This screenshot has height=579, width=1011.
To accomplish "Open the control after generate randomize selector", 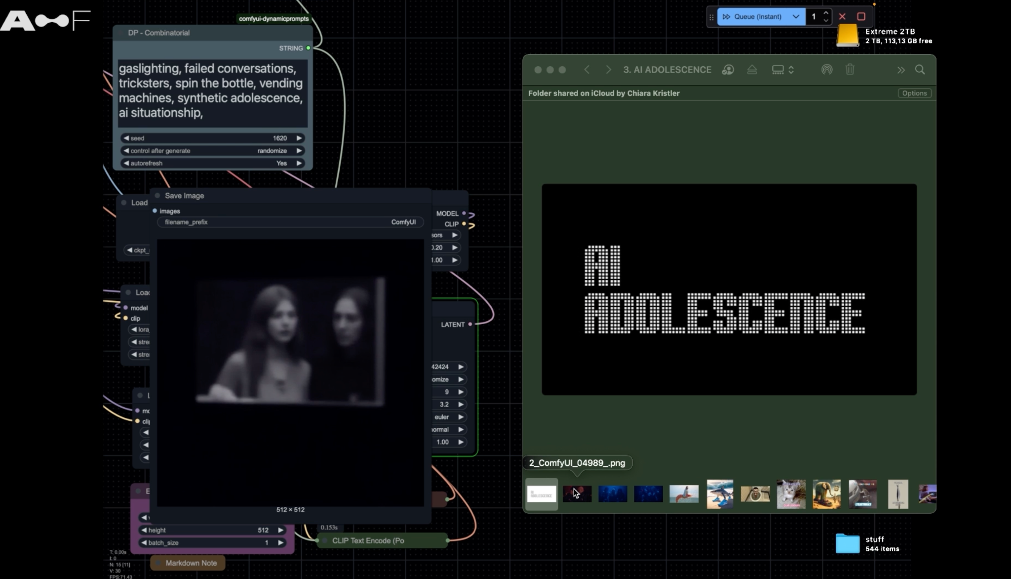I will 212,151.
